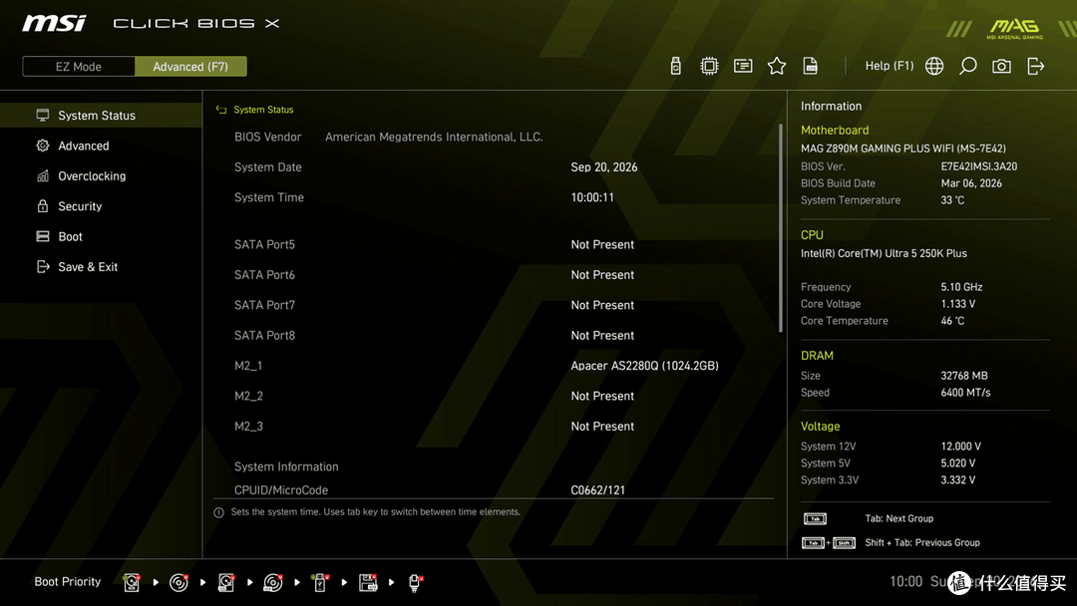The height and width of the screenshot is (606, 1077).
Task: Select the SATA Port6 row
Action: (495, 274)
